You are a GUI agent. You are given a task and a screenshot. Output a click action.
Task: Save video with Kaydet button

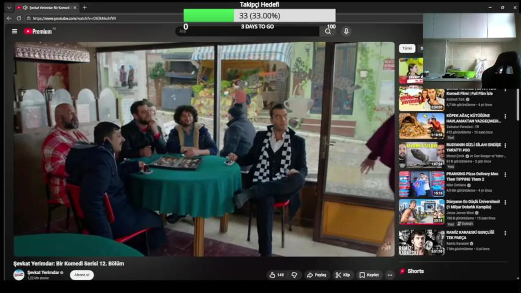[369, 275]
